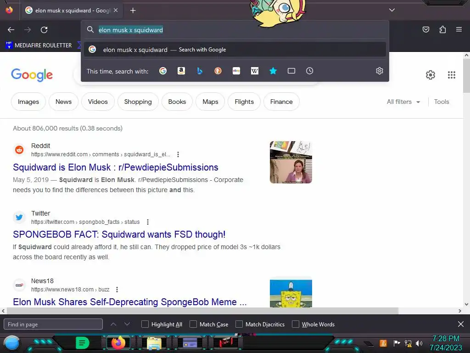Click the Find in page input field
The width and height of the screenshot is (470, 353).
[53, 324]
